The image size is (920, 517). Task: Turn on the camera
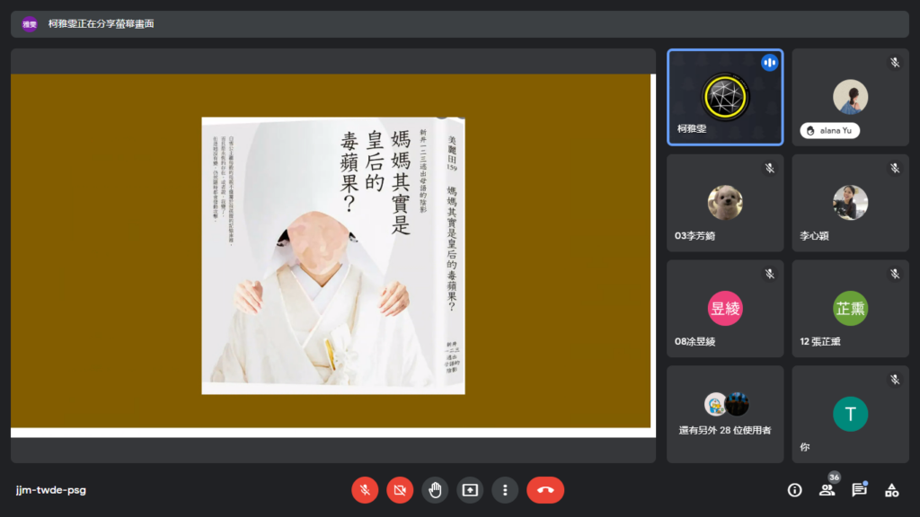point(400,490)
